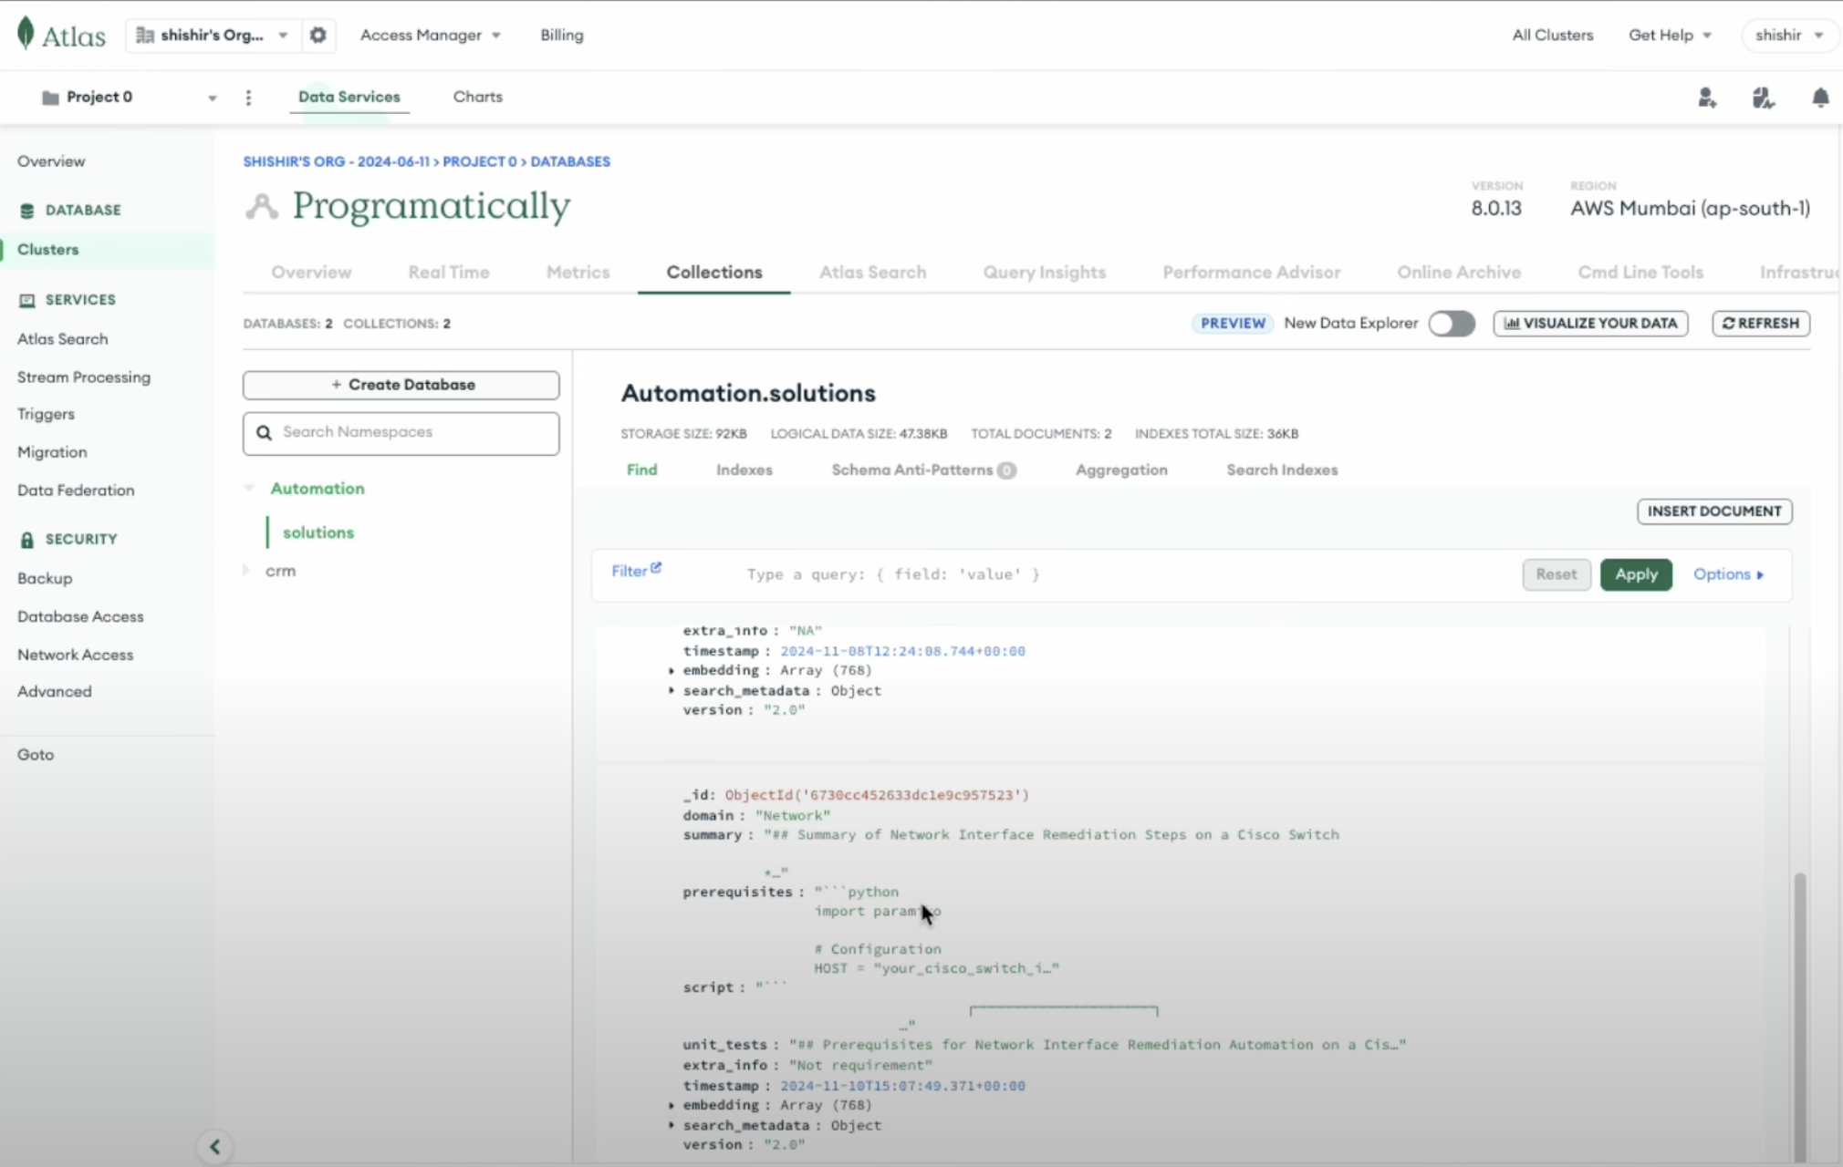Image resolution: width=1843 pixels, height=1167 pixels.
Task: Click the Project 0 folder icon
Action: pos(51,98)
